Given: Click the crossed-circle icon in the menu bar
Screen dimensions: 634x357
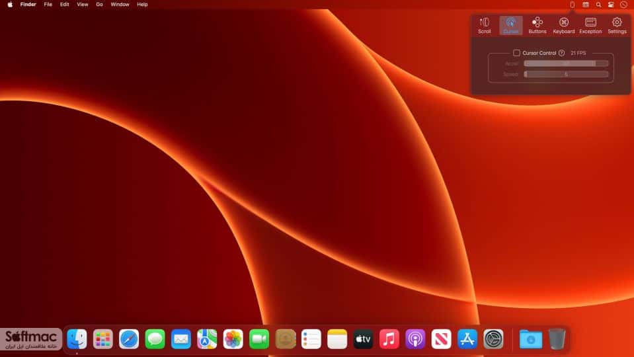Looking at the screenshot, I should (x=624, y=5).
